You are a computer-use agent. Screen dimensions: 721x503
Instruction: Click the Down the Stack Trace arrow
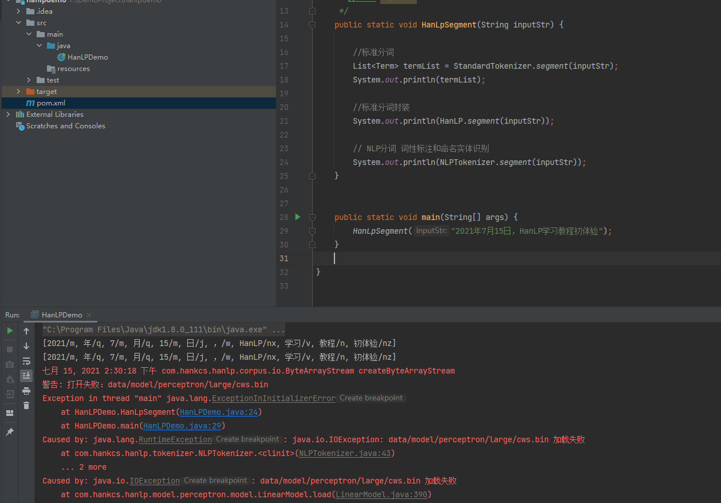pyautogui.click(x=26, y=346)
